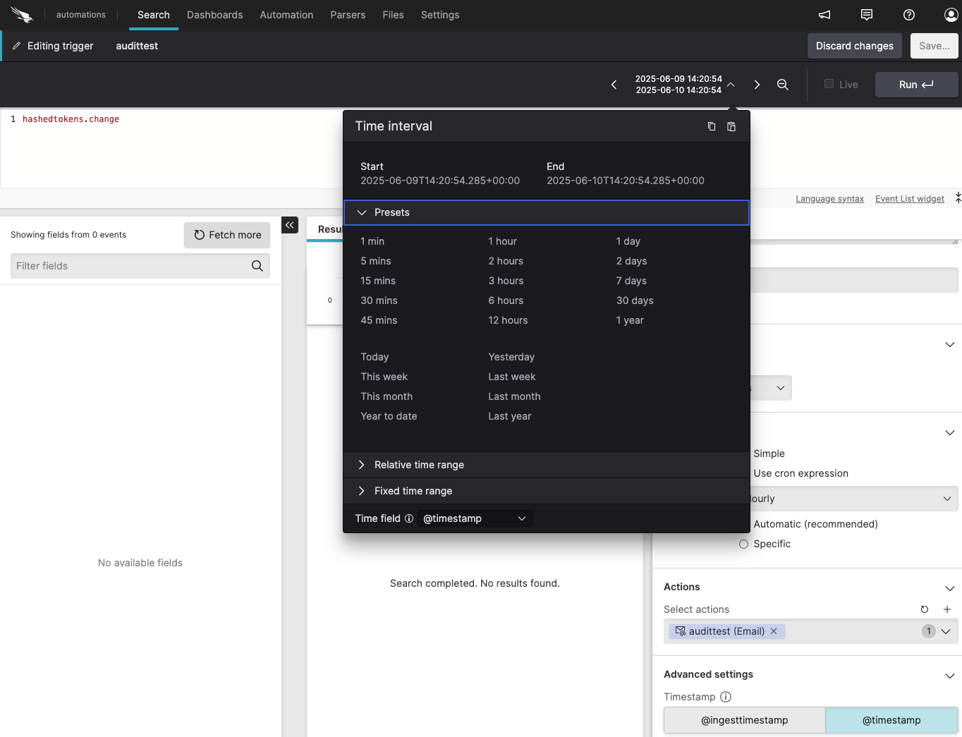Copy the time interval to clipboard
Screen dimensions: 962x737
[712, 126]
